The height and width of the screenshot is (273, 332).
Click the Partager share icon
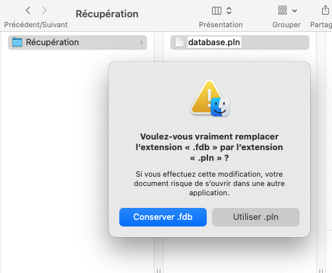click(325, 10)
